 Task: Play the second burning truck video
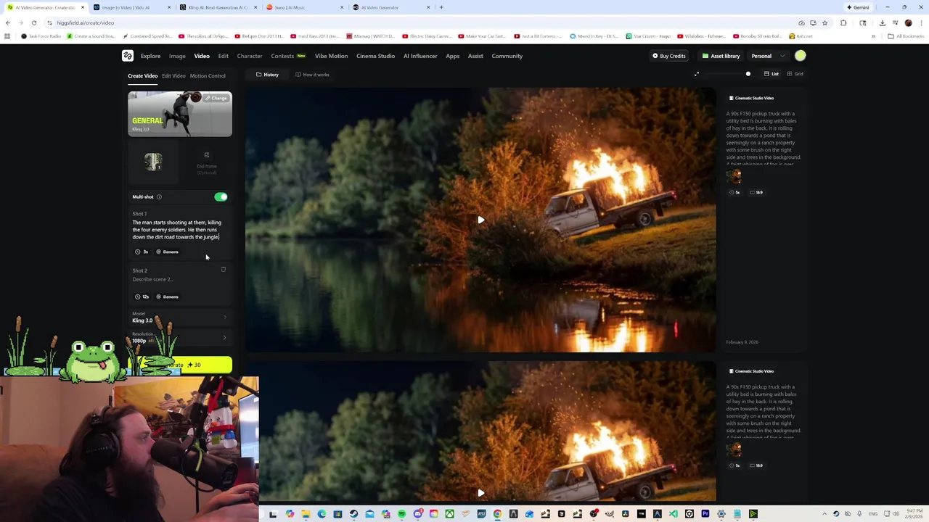(480, 493)
